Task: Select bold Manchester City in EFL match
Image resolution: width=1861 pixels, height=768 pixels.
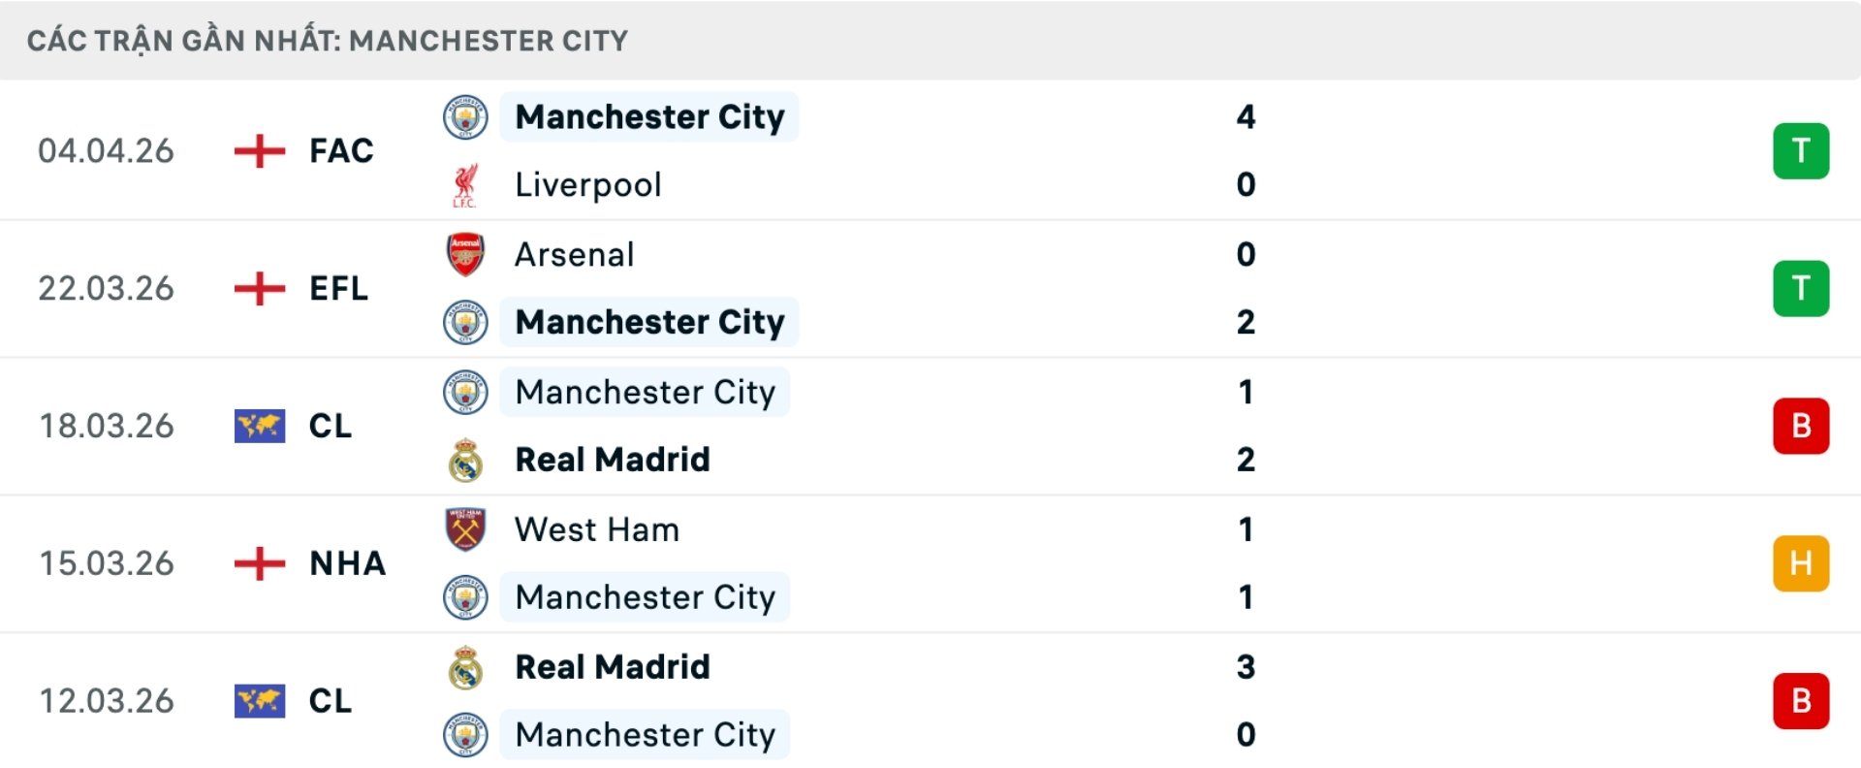Action: 649,322
